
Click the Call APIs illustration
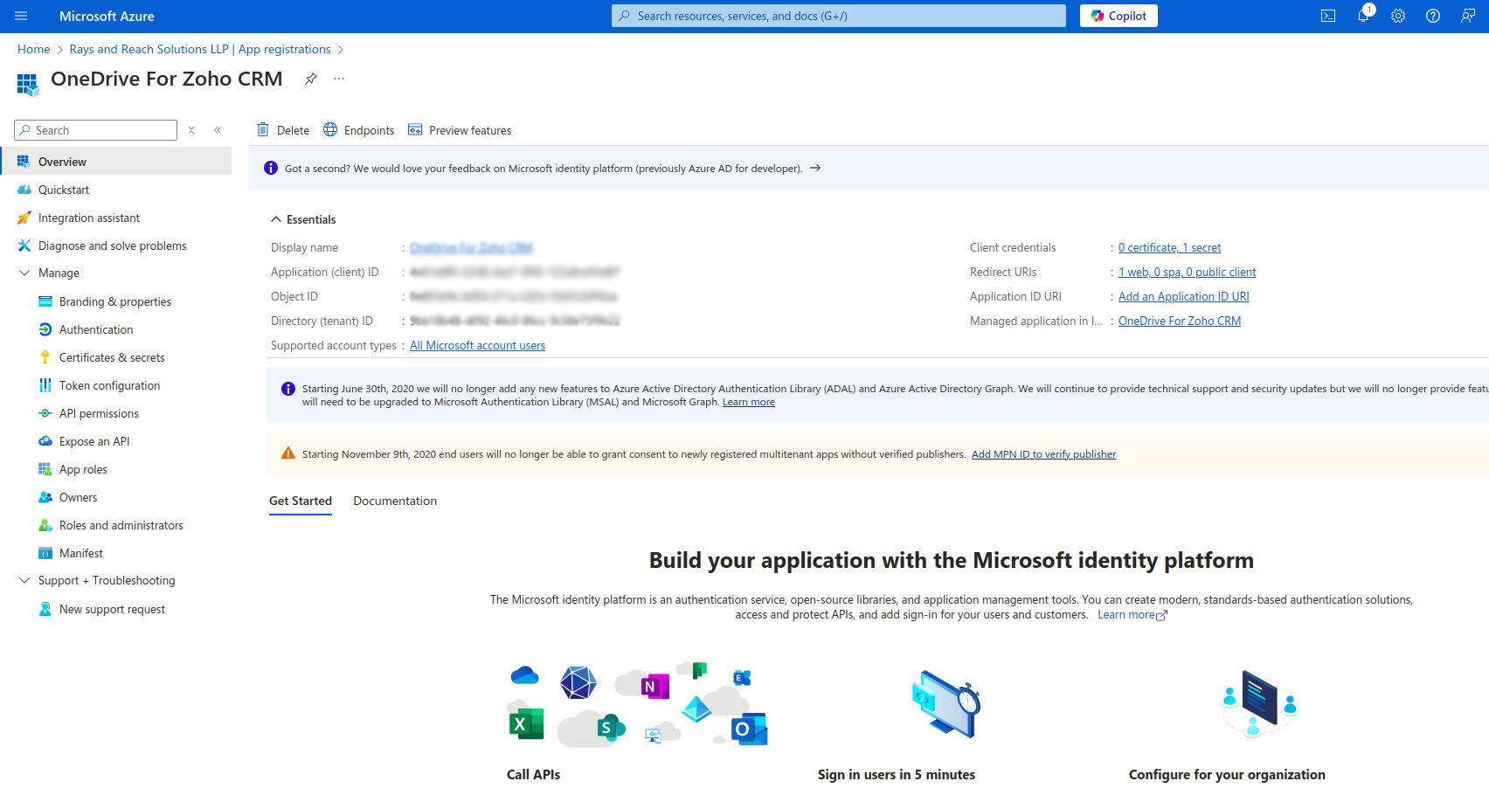(x=638, y=705)
